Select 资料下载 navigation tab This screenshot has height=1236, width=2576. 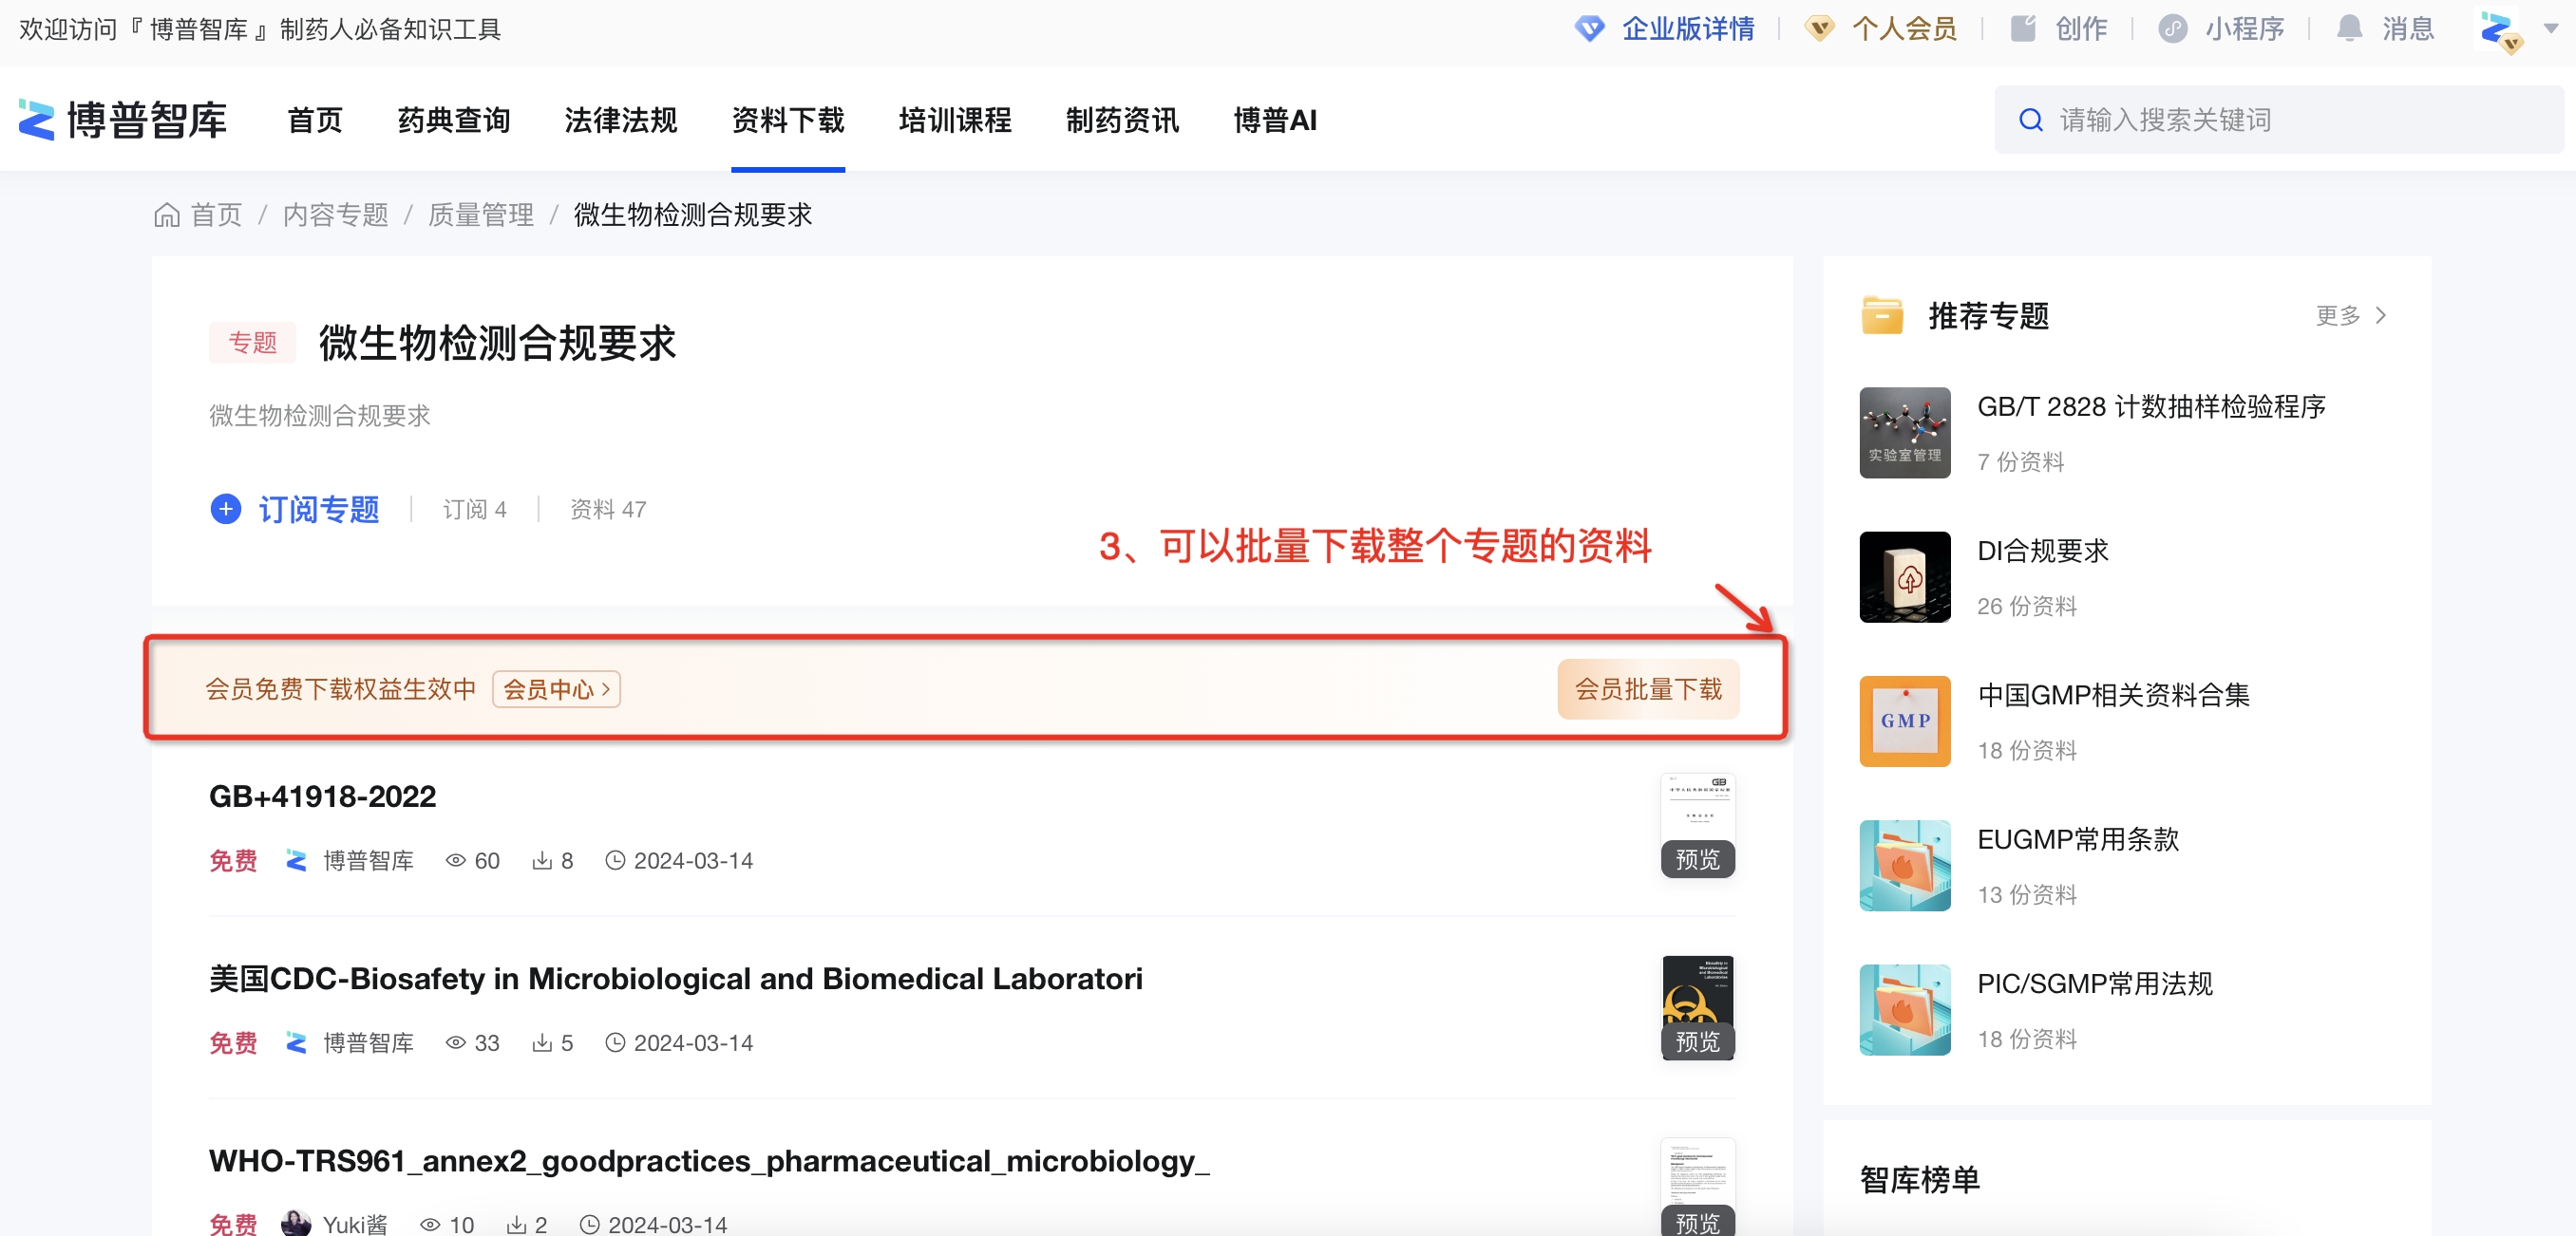click(x=788, y=120)
